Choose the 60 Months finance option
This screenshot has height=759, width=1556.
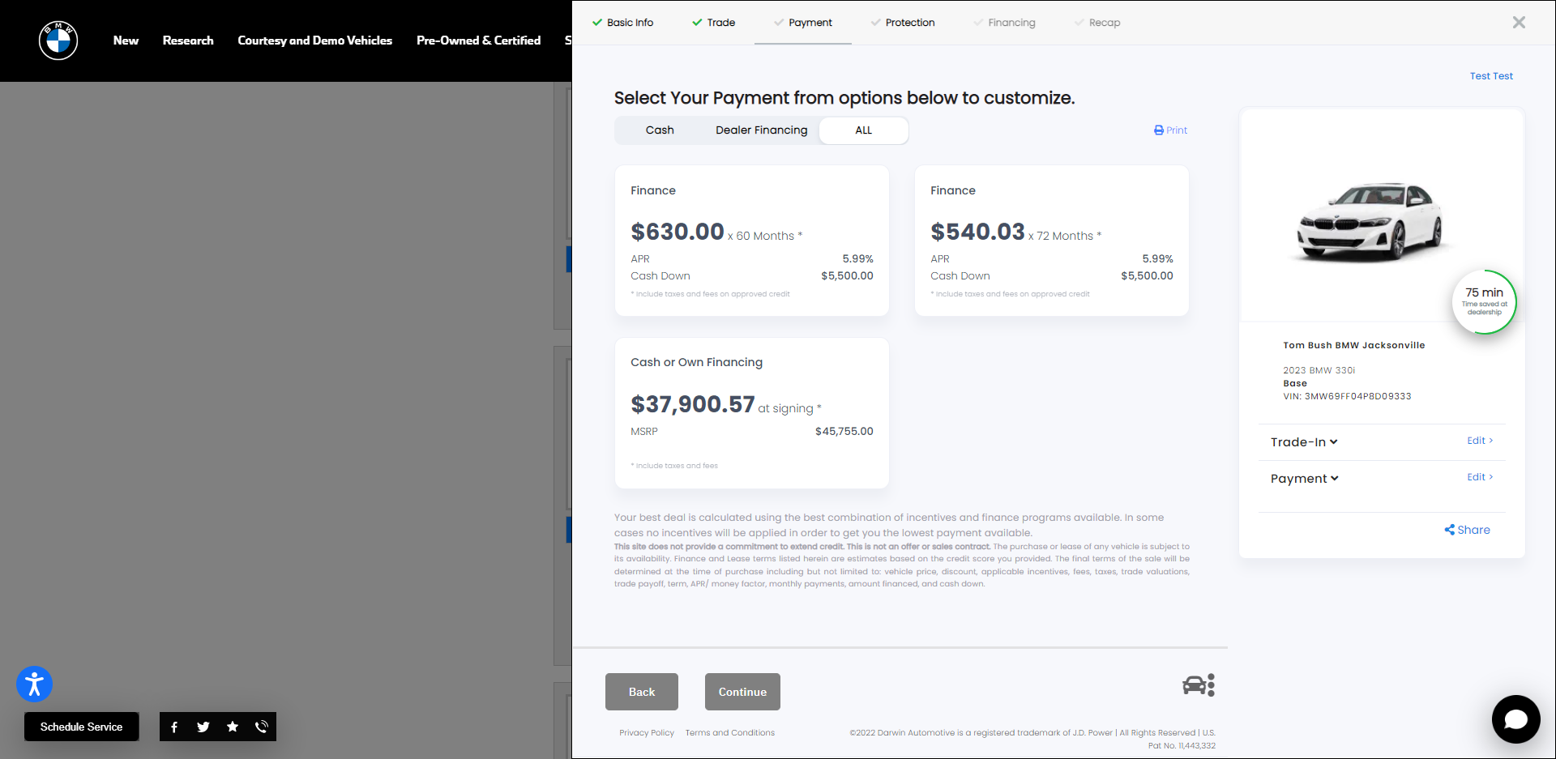[751, 241]
